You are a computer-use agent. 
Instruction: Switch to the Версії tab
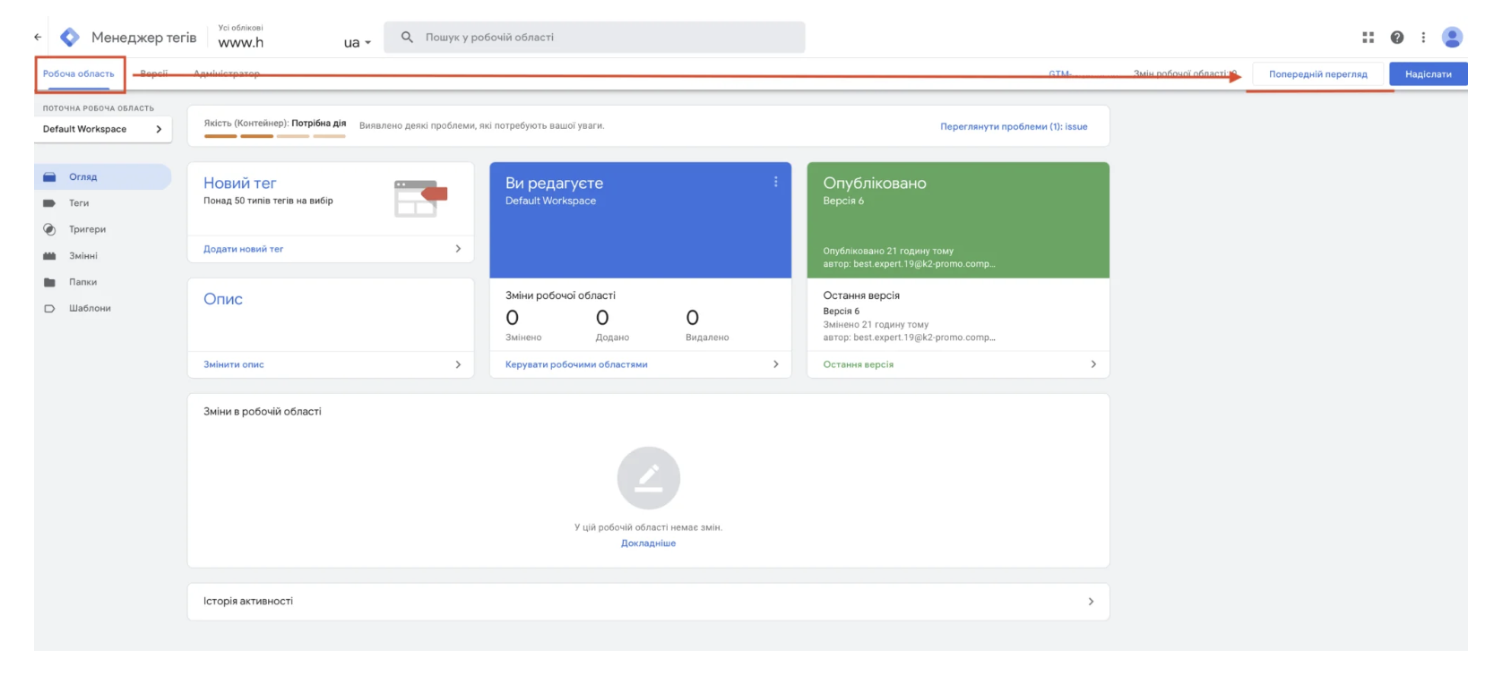[154, 74]
